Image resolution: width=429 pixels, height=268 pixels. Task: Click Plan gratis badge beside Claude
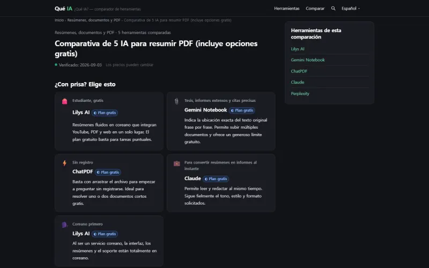pos(216,179)
